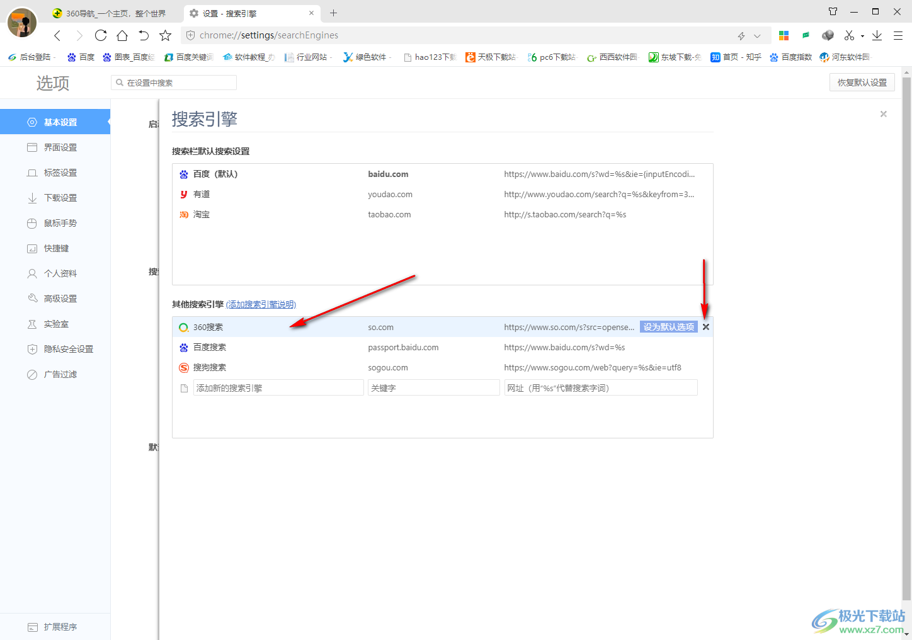Open the 绿色软件 bookmark
This screenshot has height=640, width=912.
click(367, 57)
